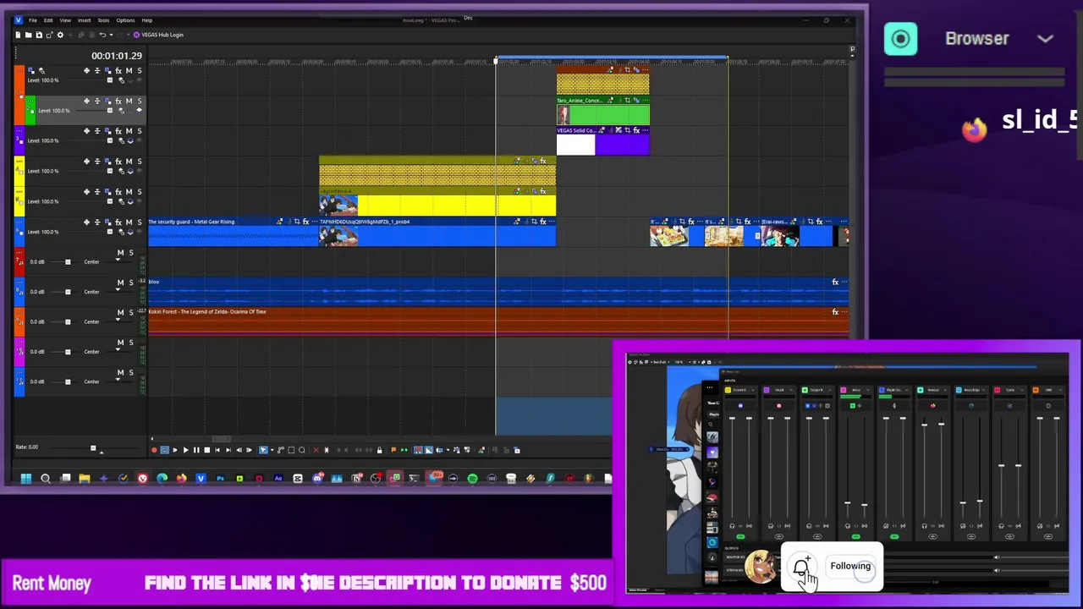Open project properties gear icon in toolbar
The image size is (1083, 609).
tap(59, 35)
